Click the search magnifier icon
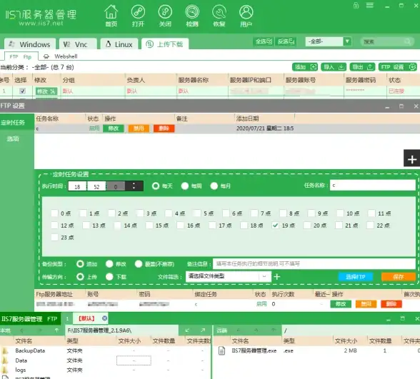 click(x=407, y=41)
